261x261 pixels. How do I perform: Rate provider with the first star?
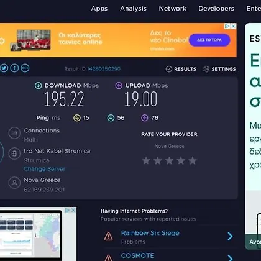pos(146,160)
